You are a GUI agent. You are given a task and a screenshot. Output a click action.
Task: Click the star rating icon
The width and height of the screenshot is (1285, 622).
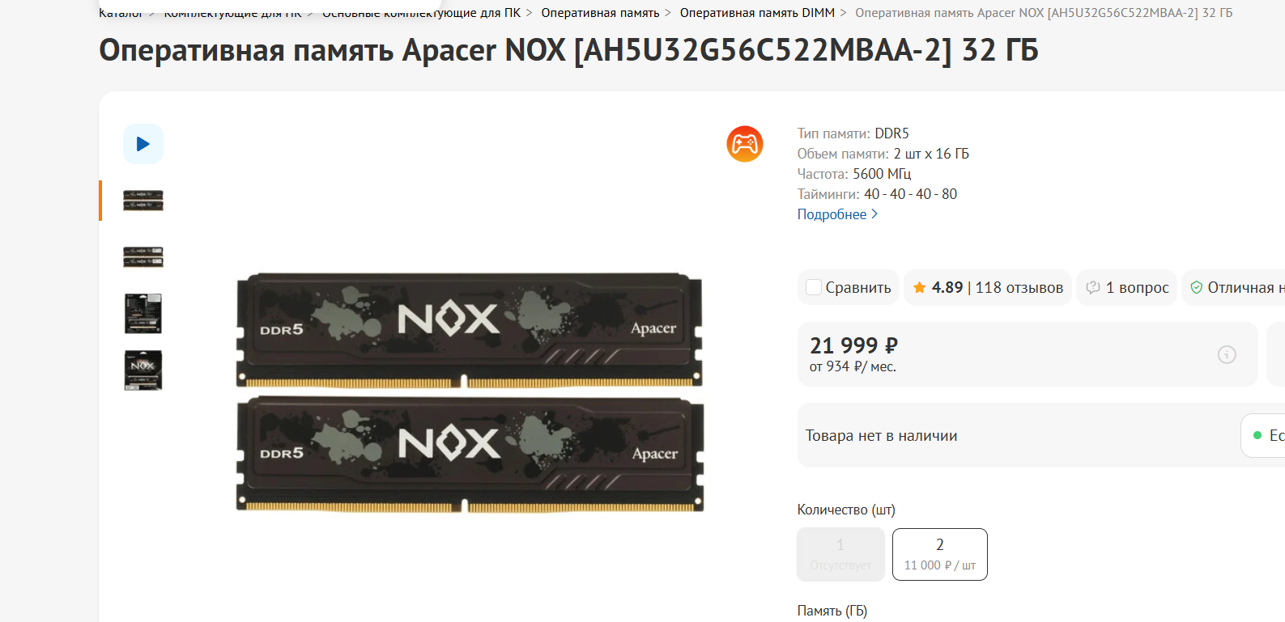(x=920, y=287)
